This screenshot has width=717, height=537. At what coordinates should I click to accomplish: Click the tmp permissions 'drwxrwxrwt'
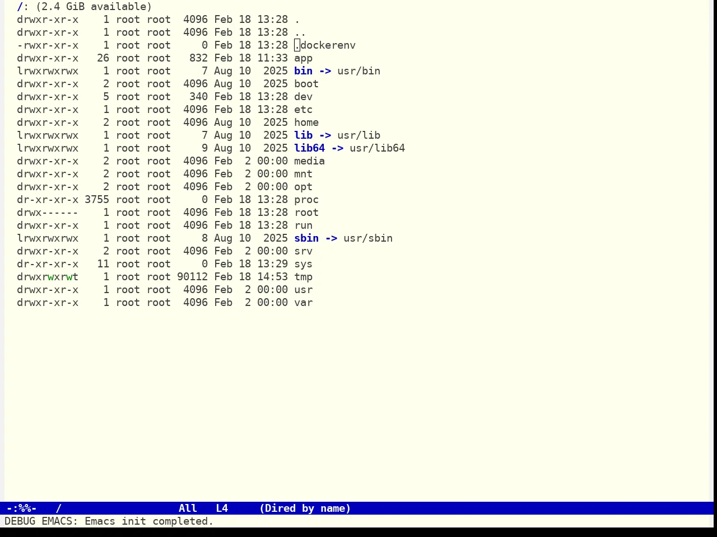[48, 277]
